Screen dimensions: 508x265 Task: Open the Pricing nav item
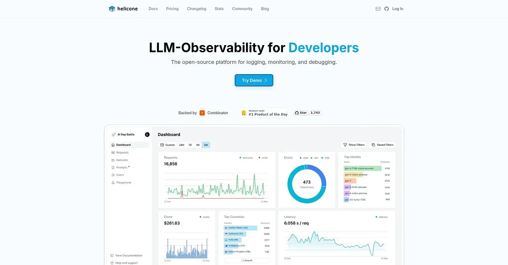[x=172, y=9]
